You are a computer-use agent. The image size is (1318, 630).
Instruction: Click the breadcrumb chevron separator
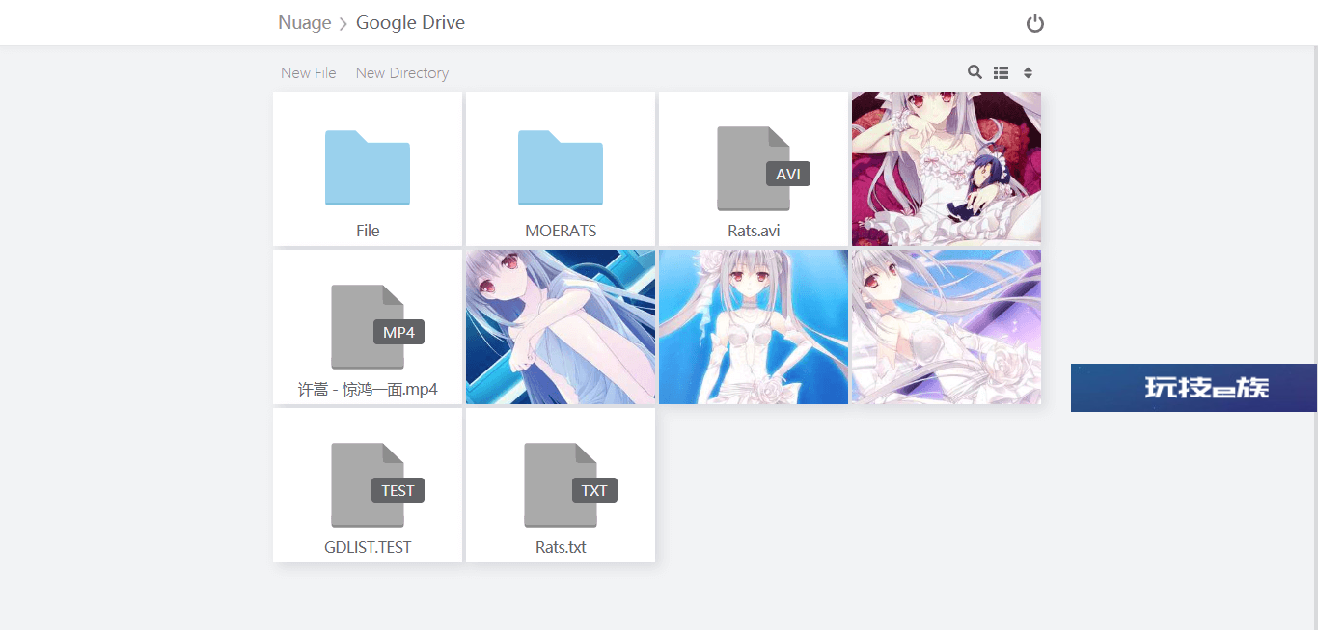[343, 24]
